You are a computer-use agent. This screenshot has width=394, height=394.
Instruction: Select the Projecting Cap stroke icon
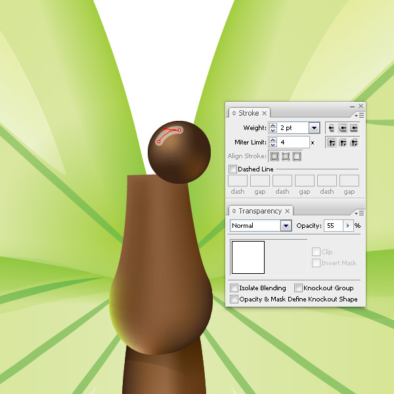353,128
